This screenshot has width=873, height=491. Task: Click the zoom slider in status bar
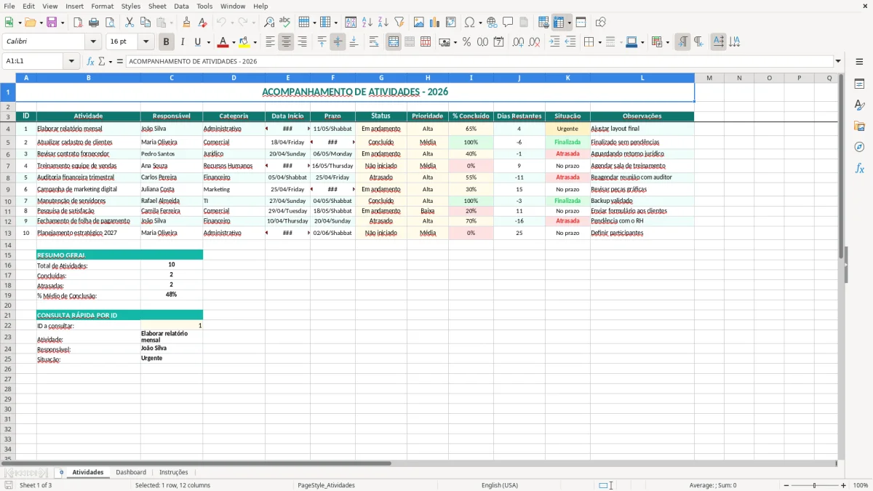814,485
